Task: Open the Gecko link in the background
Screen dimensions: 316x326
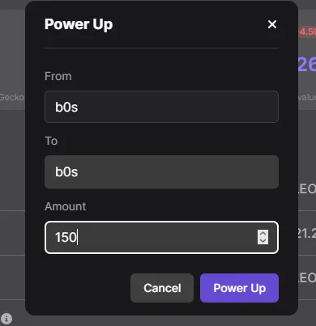Action: point(12,97)
